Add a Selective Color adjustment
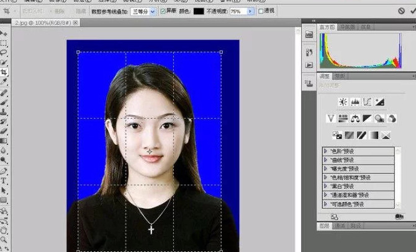The width and height of the screenshot is (416, 252). click(x=386, y=136)
